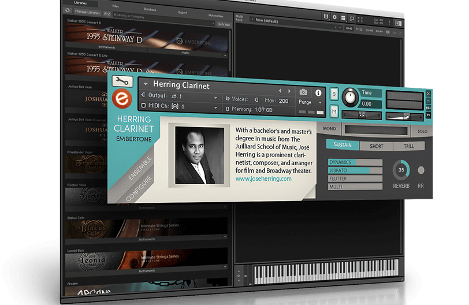Toggle the RR round robin button
469x305 pixels.
pyautogui.click(x=421, y=170)
